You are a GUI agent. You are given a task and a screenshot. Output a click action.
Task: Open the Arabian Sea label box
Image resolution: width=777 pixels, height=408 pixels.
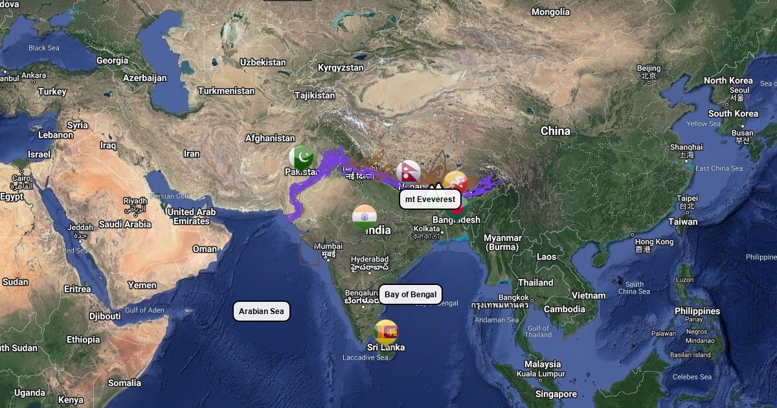click(x=262, y=312)
